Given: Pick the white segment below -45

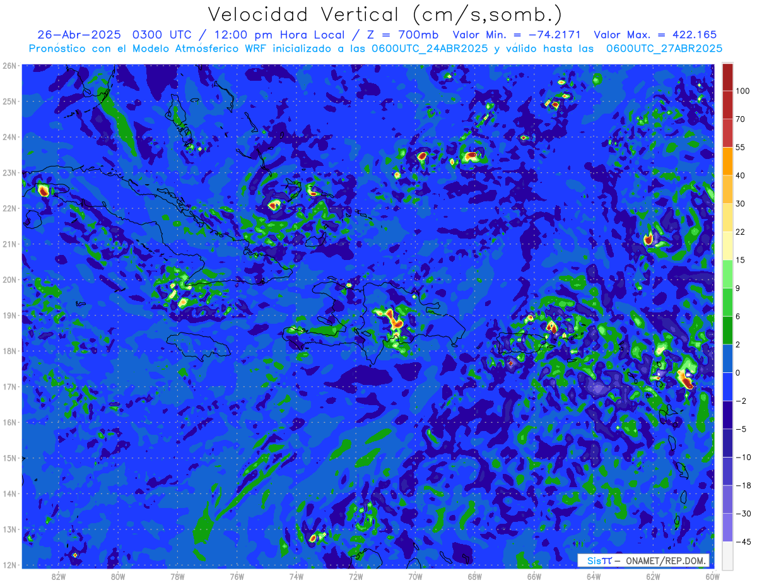Looking at the screenshot, I should click(x=727, y=555).
